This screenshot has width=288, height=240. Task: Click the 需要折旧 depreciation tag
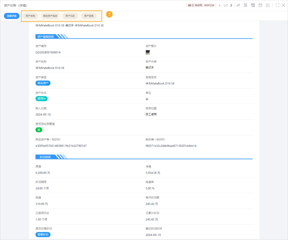[43, 234]
